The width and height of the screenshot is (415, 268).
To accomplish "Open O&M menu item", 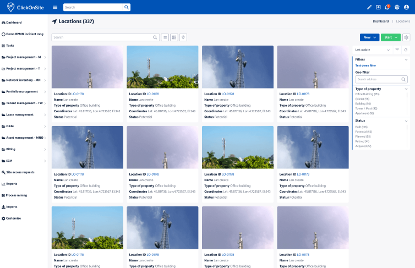I will point(24,126).
